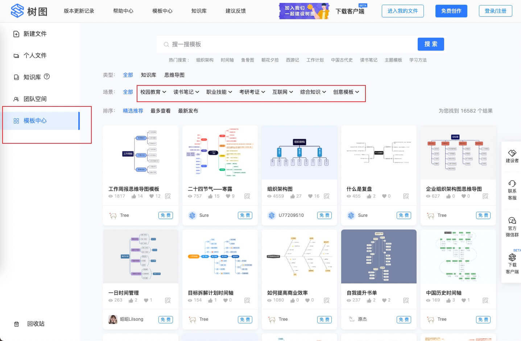Expand the 创意模板 dropdown
The image size is (521, 341).
coord(346,92)
